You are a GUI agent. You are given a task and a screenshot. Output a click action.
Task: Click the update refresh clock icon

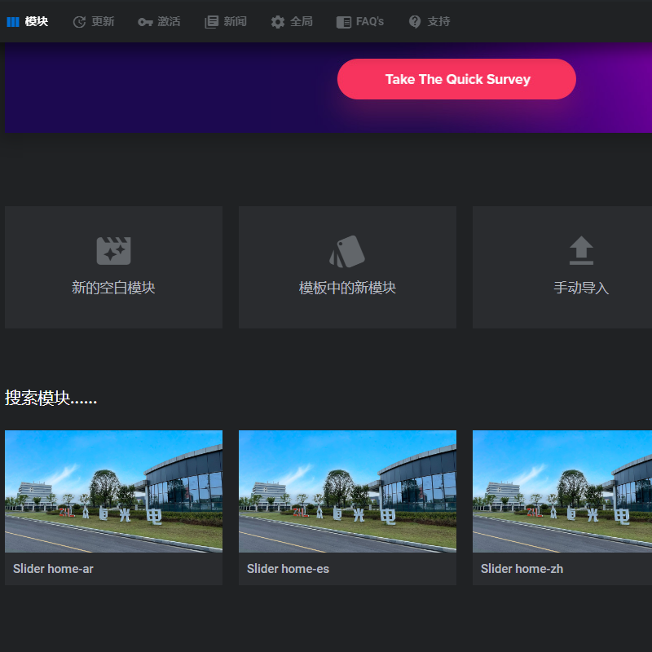[x=79, y=22]
